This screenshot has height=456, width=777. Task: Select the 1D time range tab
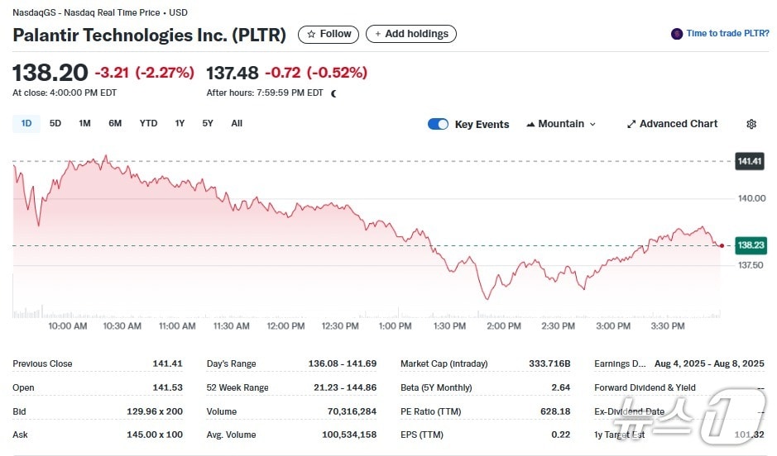(26, 123)
